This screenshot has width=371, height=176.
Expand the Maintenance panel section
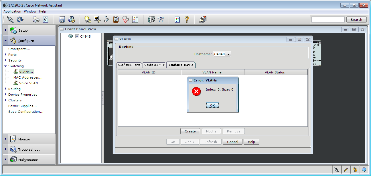[x=5, y=159]
